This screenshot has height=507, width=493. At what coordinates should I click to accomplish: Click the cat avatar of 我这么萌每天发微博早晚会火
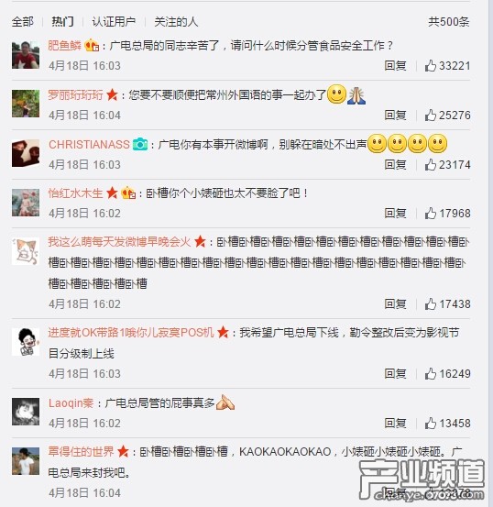coord(26,251)
